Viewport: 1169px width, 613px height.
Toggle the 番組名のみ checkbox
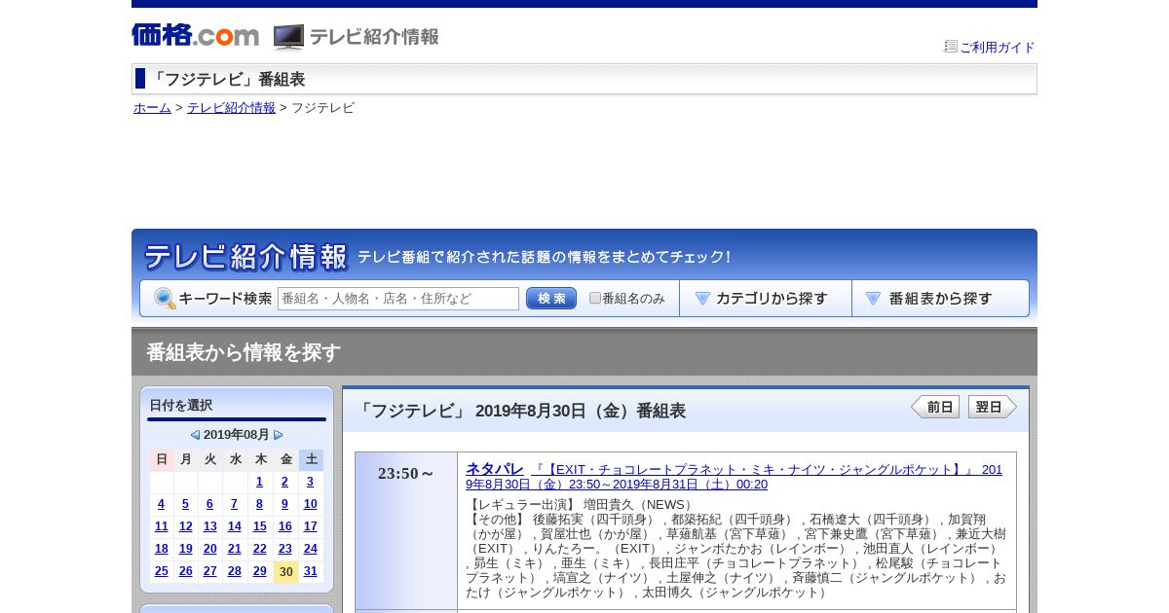pos(595,298)
